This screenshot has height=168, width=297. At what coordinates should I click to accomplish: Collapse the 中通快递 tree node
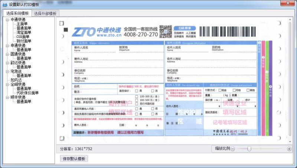[x=7, y=20]
